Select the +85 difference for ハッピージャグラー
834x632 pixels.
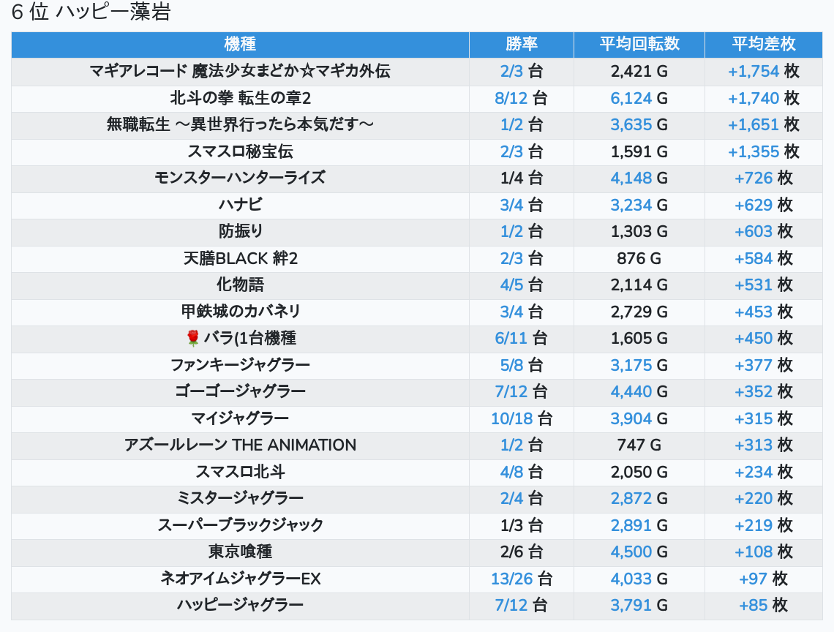[753, 605]
